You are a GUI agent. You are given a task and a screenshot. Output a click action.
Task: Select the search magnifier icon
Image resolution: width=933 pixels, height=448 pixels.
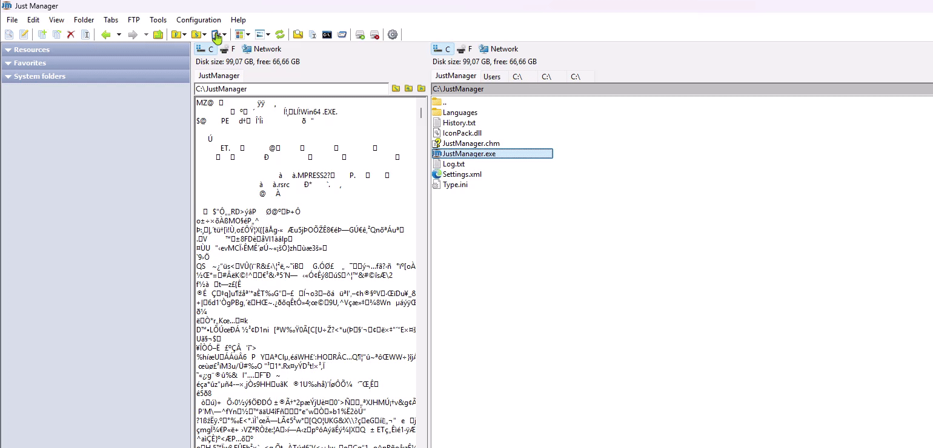tap(298, 35)
